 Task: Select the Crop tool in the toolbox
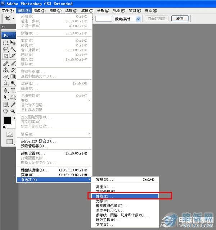(6, 56)
